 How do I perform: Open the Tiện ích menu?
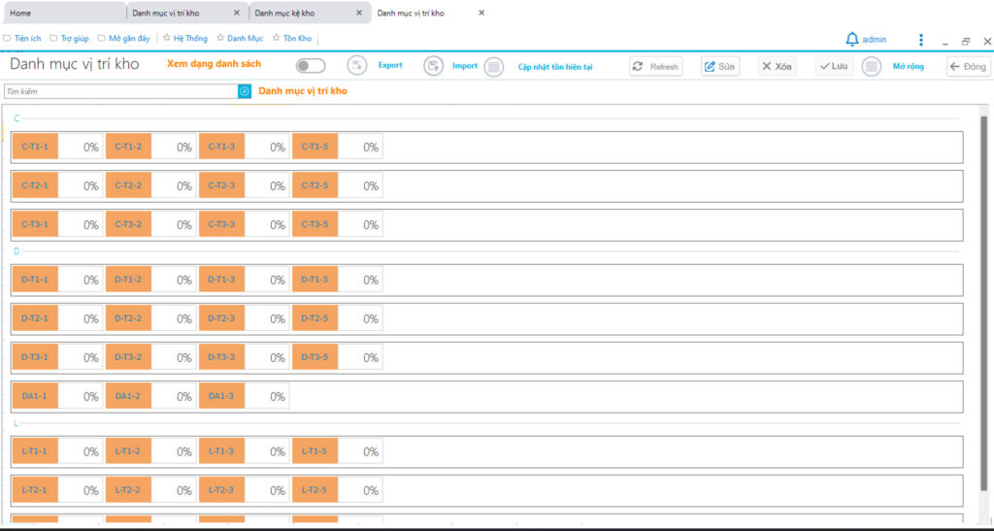tap(27, 39)
